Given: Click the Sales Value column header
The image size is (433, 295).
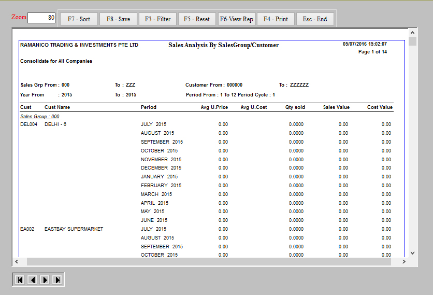Looking at the screenshot, I should [336, 107].
